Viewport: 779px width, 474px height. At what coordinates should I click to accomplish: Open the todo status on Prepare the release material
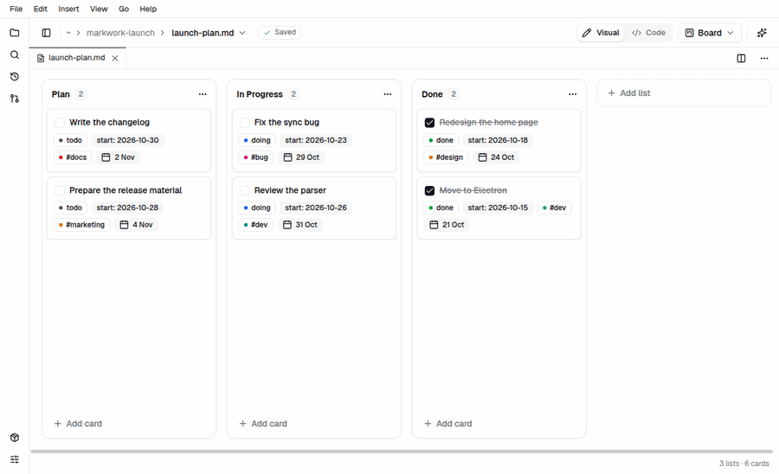pos(71,208)
